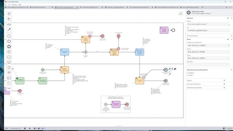Viewport: 233px width, 131px height.
Task: Add an Extension property
Action: (224, 88)
